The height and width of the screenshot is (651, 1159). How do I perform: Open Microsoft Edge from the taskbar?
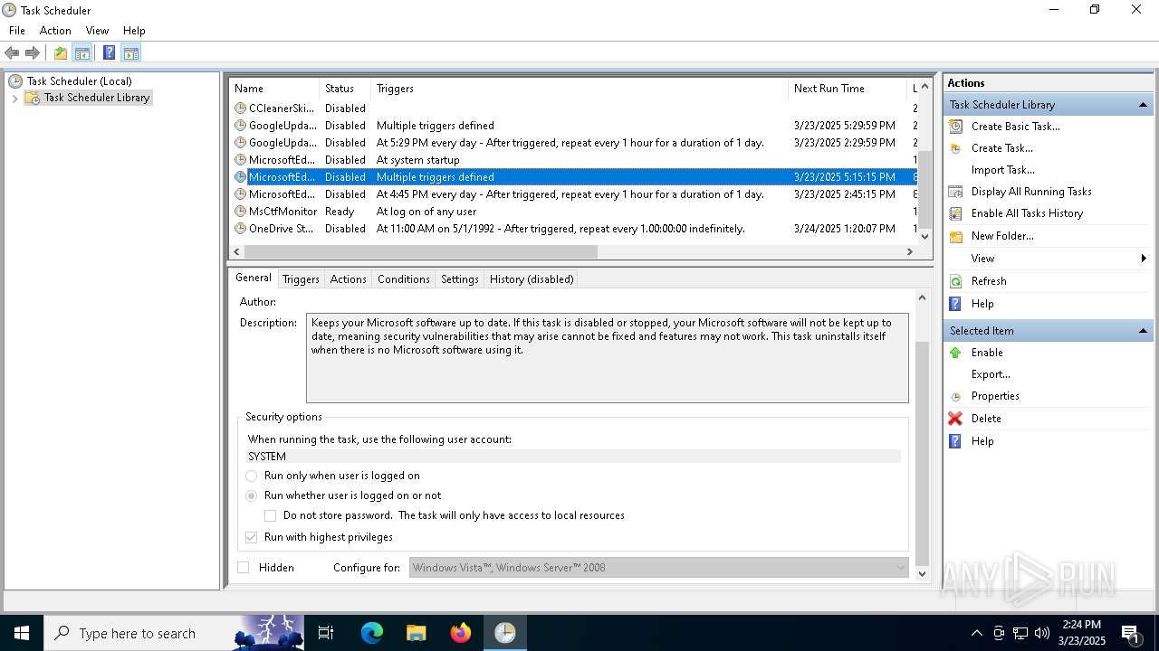pos(372,633)
